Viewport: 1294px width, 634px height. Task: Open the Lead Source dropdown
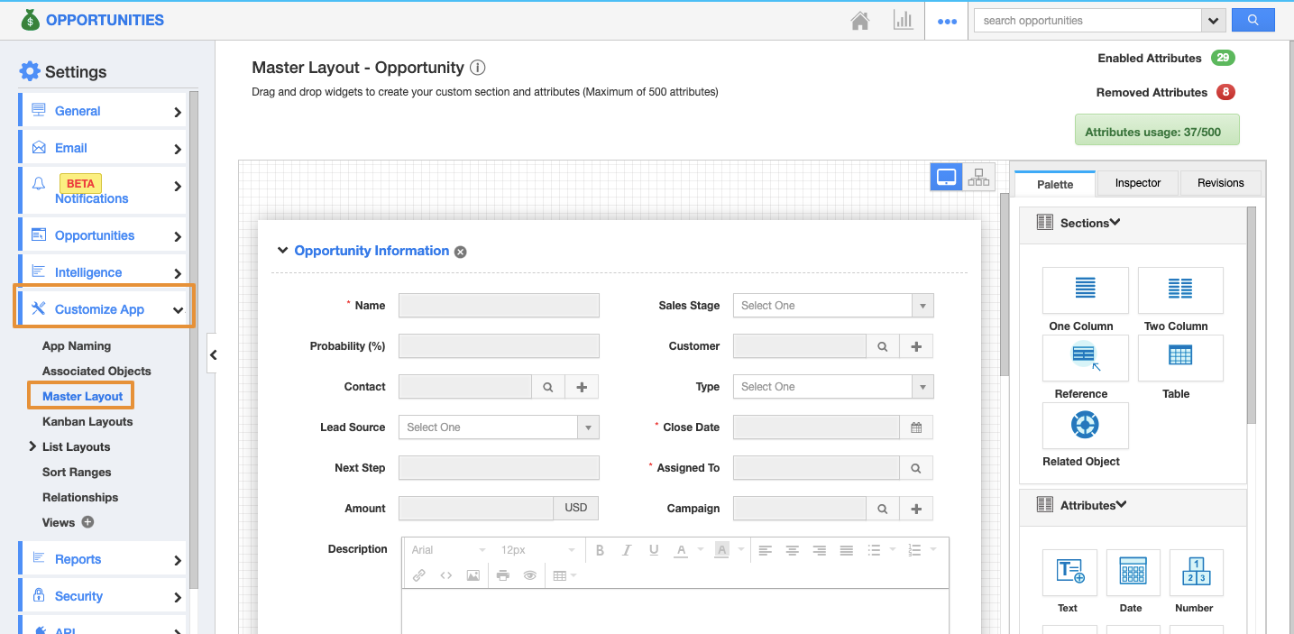coord(499,427)
